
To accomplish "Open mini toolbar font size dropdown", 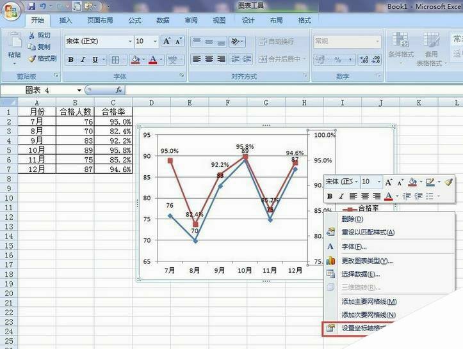I will (379, 182).
